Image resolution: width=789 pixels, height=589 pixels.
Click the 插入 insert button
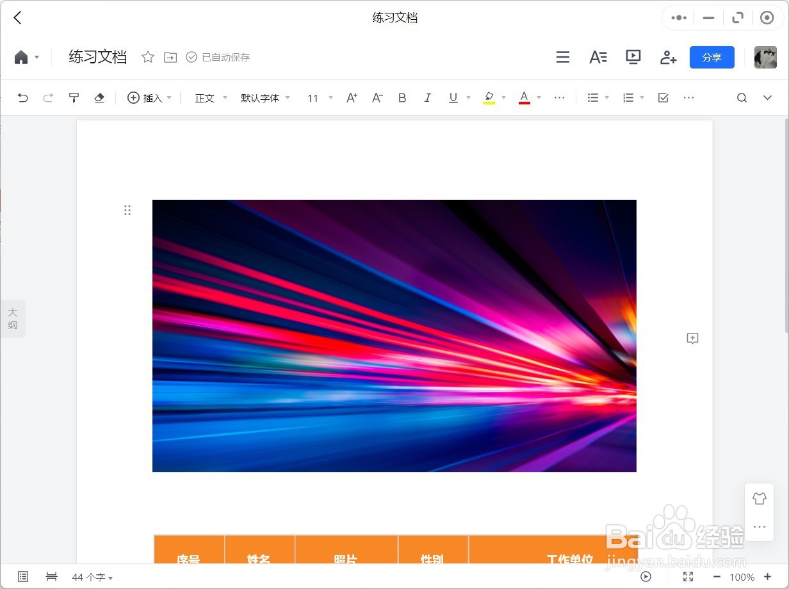(147, 97)
